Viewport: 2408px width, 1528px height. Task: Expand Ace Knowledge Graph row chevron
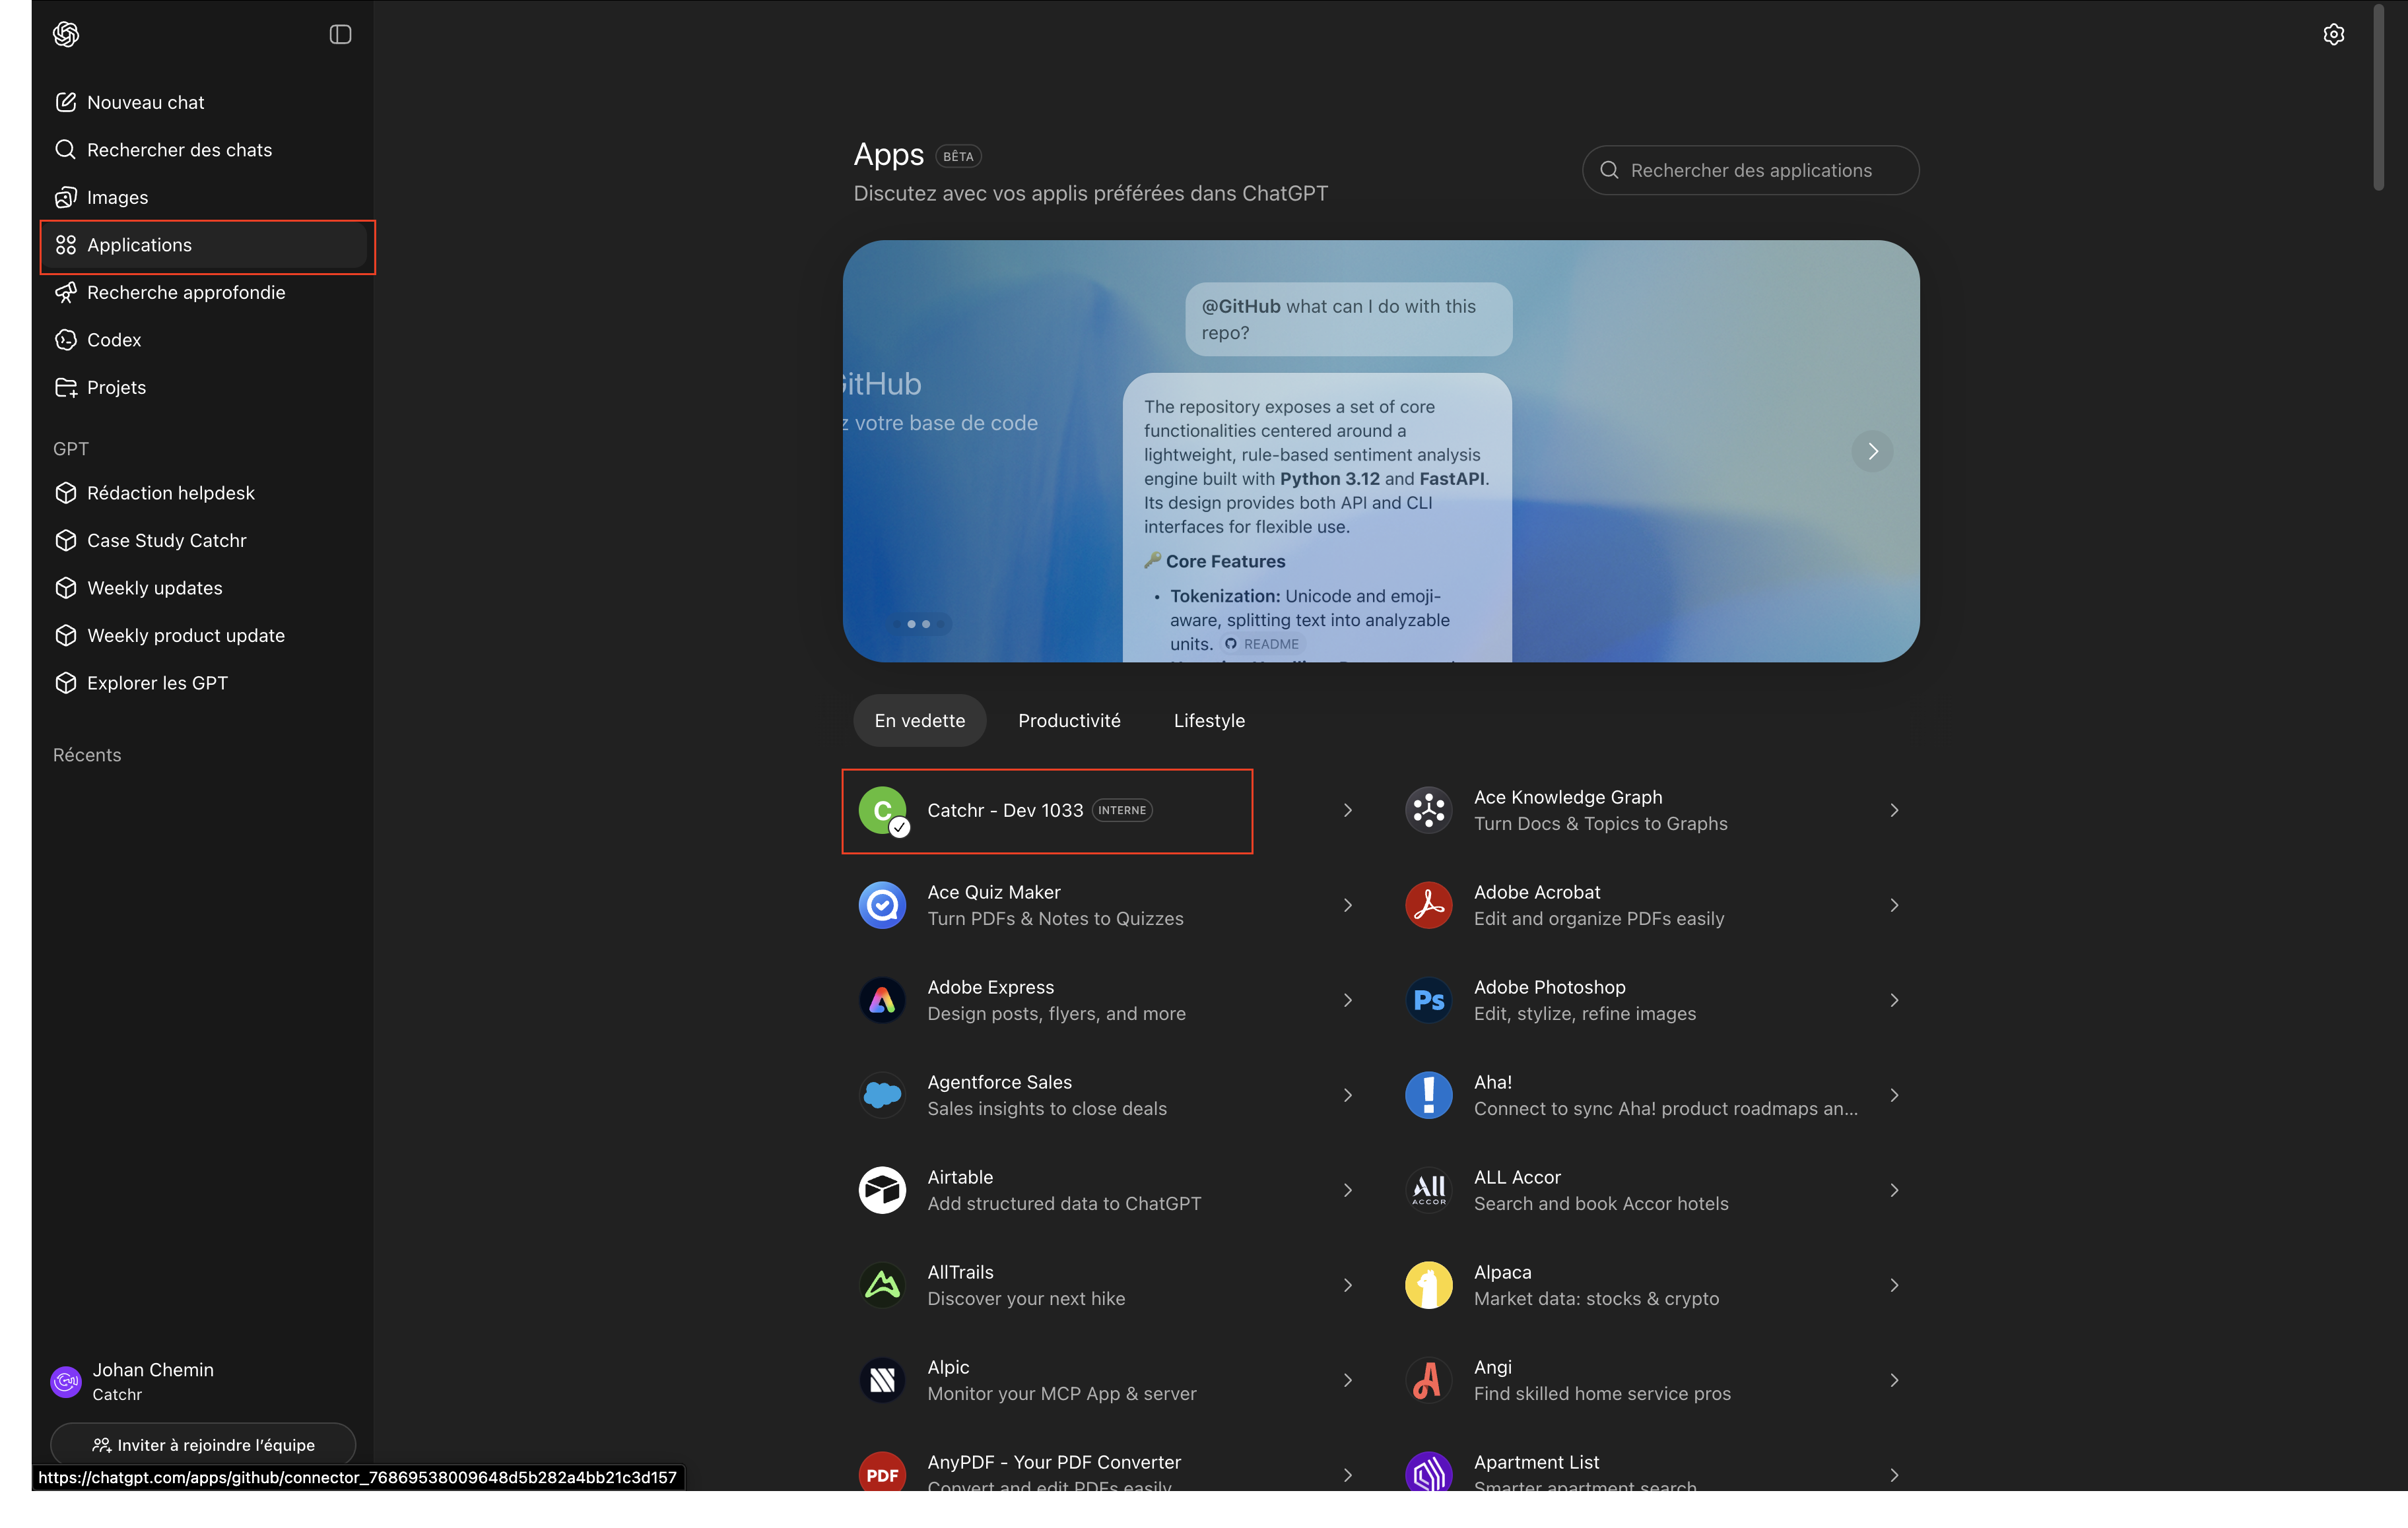[1894, 810]
